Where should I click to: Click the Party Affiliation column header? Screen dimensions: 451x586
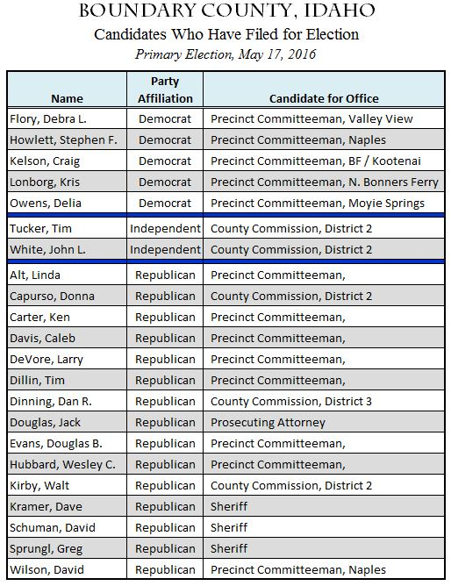[165, 89]
